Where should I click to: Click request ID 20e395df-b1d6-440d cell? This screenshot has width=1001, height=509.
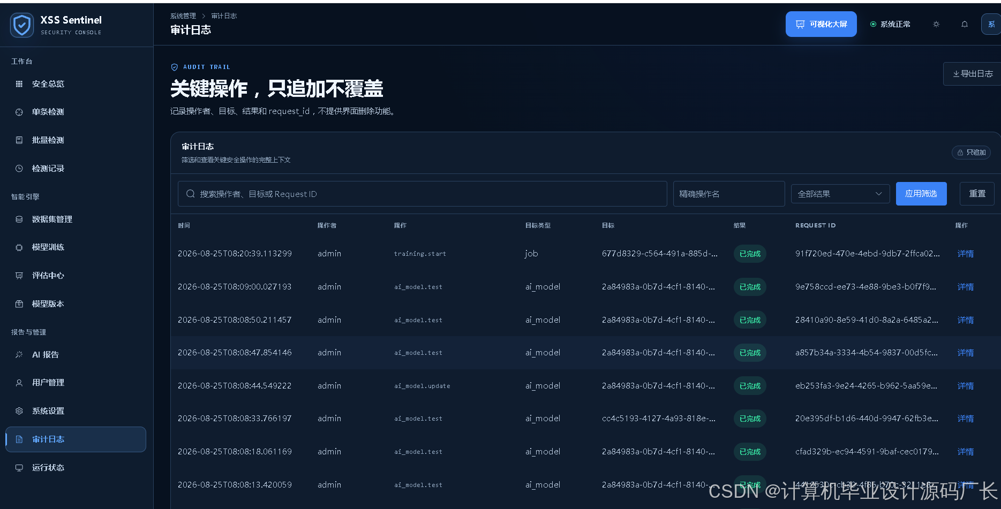(x=867, y=419)
